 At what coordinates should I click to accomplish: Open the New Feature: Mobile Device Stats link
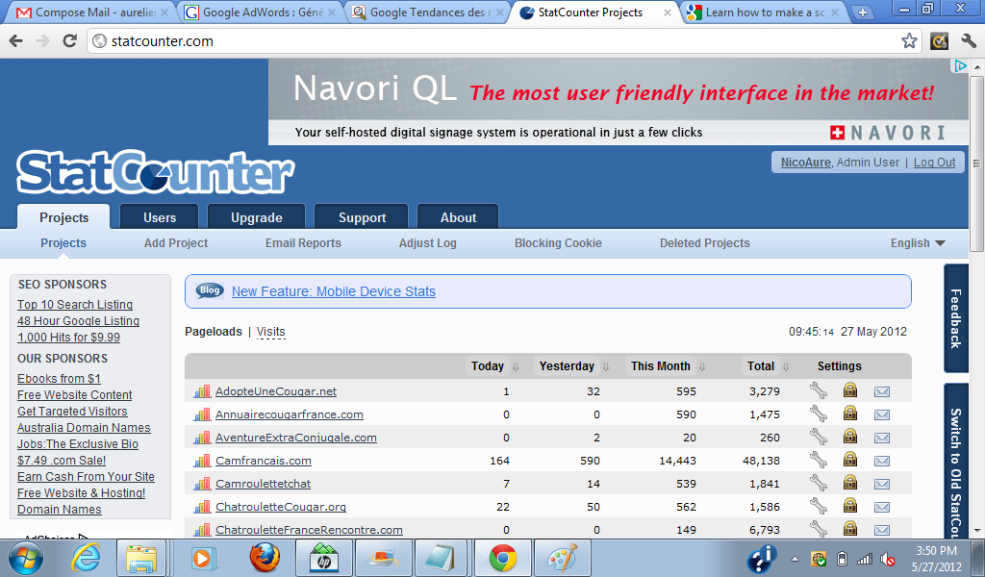click(334, 291)
